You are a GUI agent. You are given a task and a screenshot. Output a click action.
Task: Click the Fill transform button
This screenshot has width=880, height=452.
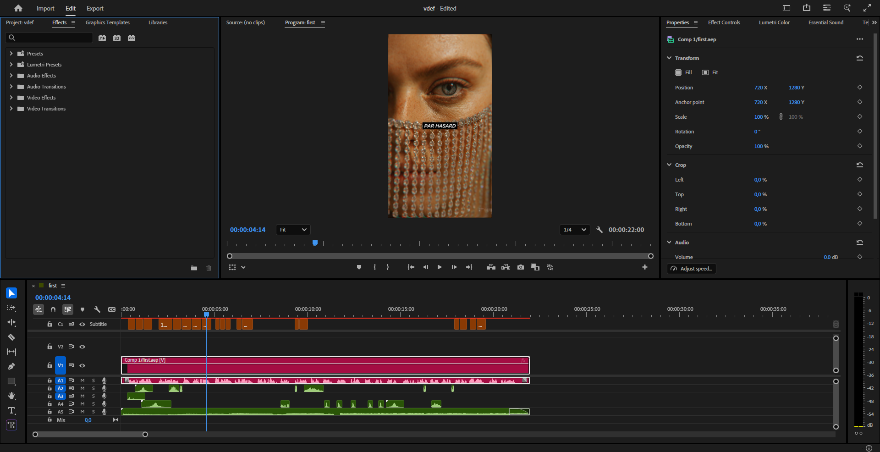coord(683,72)
